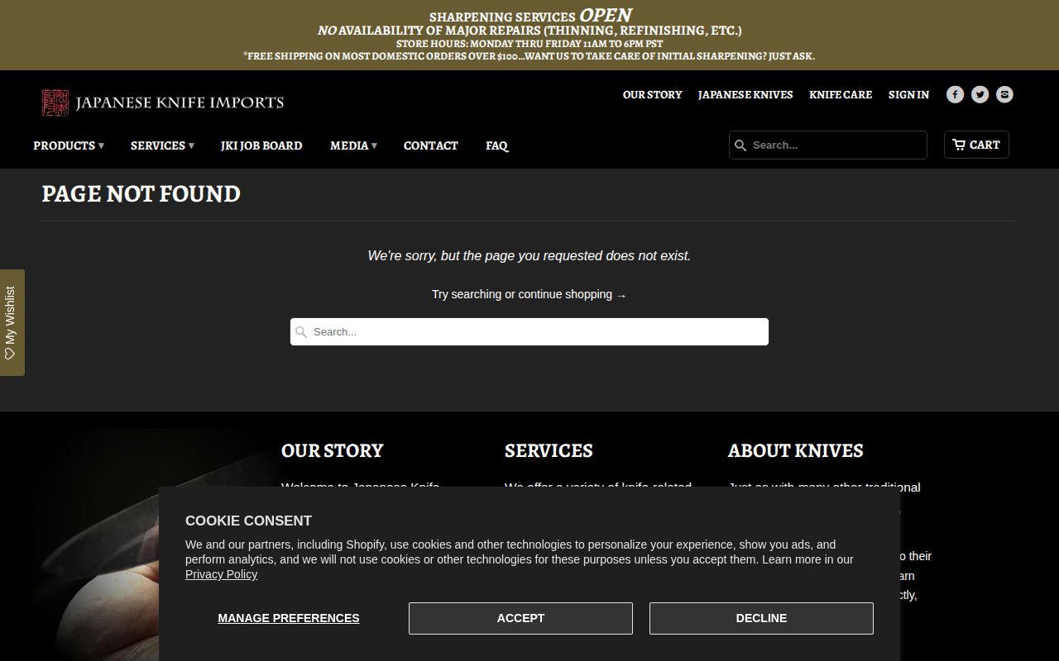The height and width of the screenshot is (661, 1059).
Task: Open the FAQ page
Action: pyautogui.click(x=496, y=145)
